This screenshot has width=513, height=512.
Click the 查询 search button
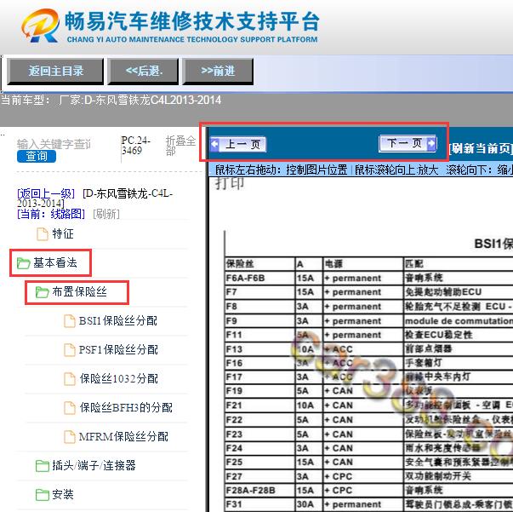[37, 156]
